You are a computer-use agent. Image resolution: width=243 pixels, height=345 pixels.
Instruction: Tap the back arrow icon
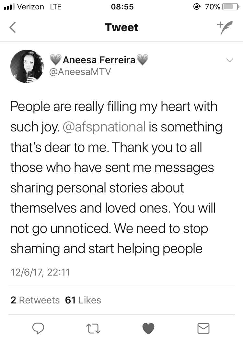[13, 27]
